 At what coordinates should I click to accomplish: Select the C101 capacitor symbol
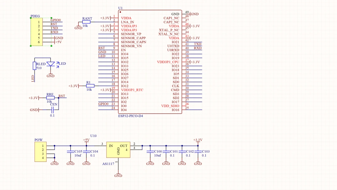[x=166, y=152]
